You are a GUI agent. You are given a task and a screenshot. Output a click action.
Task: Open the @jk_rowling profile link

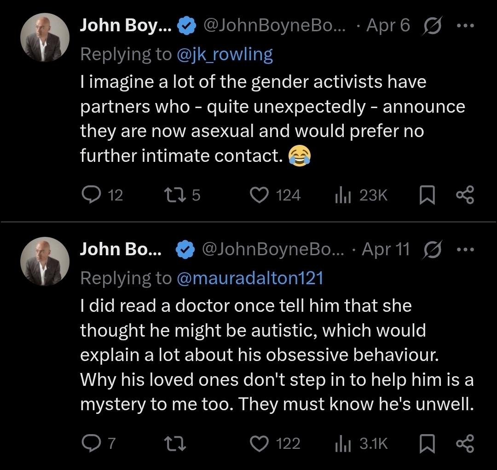click(x=225, y=55)
